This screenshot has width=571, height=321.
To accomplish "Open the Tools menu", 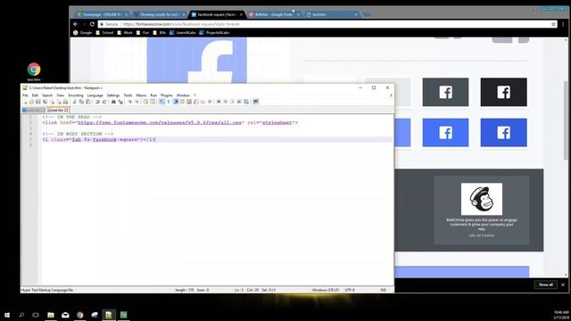I will click(x=128, y=95).
